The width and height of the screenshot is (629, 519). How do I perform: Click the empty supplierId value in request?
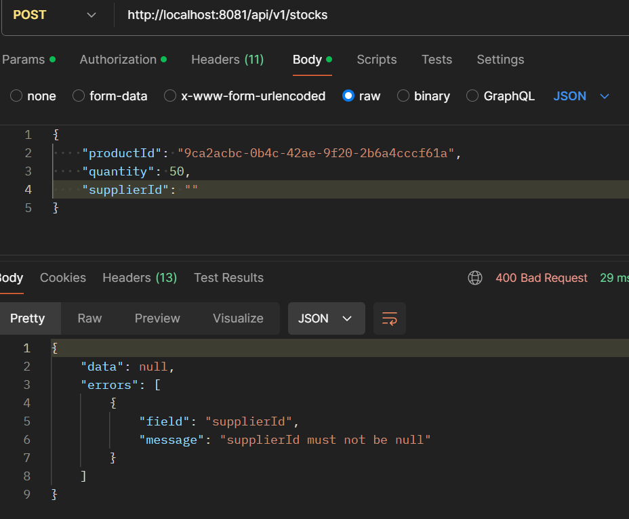coord(191,190)
